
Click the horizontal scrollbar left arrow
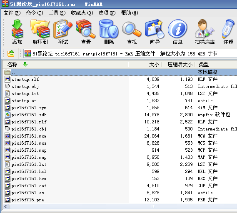pyautogui.click(x=6, y=206)
